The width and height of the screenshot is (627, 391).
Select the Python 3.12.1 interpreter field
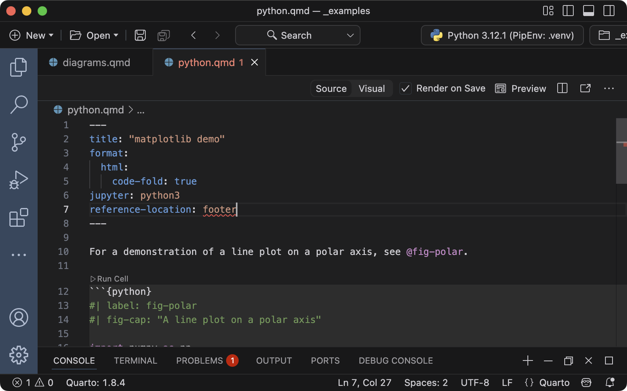tap(503, 35)
